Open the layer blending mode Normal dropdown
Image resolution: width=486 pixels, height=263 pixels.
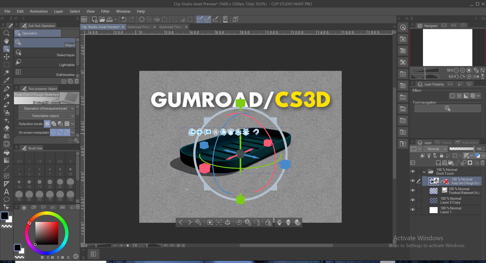[435, 149]
